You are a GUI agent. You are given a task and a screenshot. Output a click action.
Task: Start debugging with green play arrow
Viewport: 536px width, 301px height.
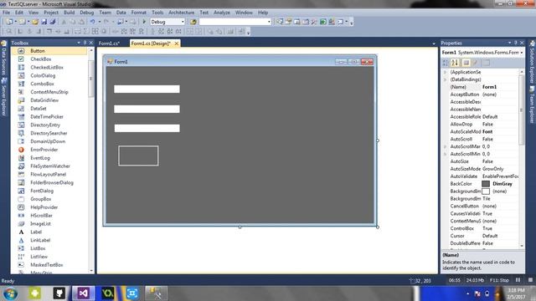tap(144, 22)
